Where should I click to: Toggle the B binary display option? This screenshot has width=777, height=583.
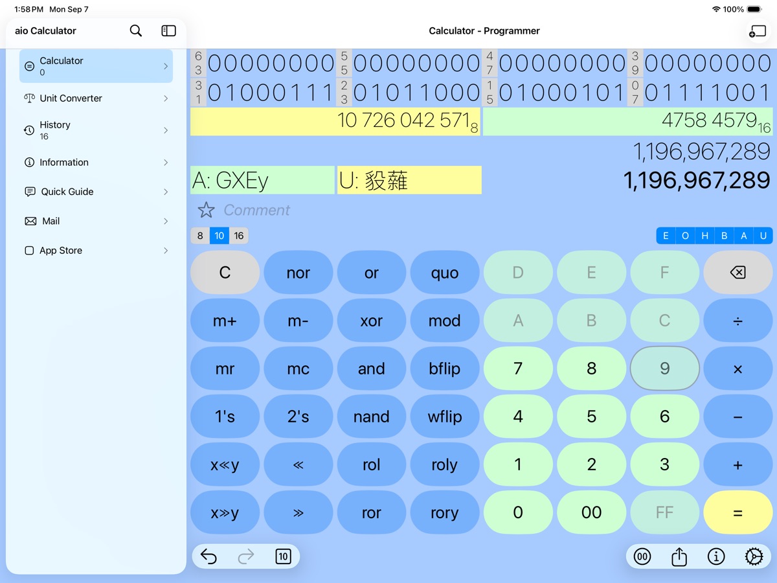pyautogui.click(x=724, y=236)
